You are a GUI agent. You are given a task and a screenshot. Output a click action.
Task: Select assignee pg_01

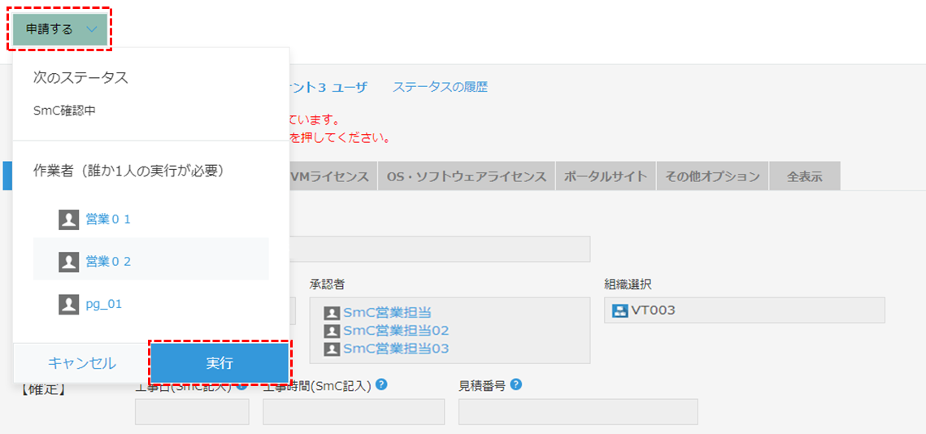tap(103, 304)
